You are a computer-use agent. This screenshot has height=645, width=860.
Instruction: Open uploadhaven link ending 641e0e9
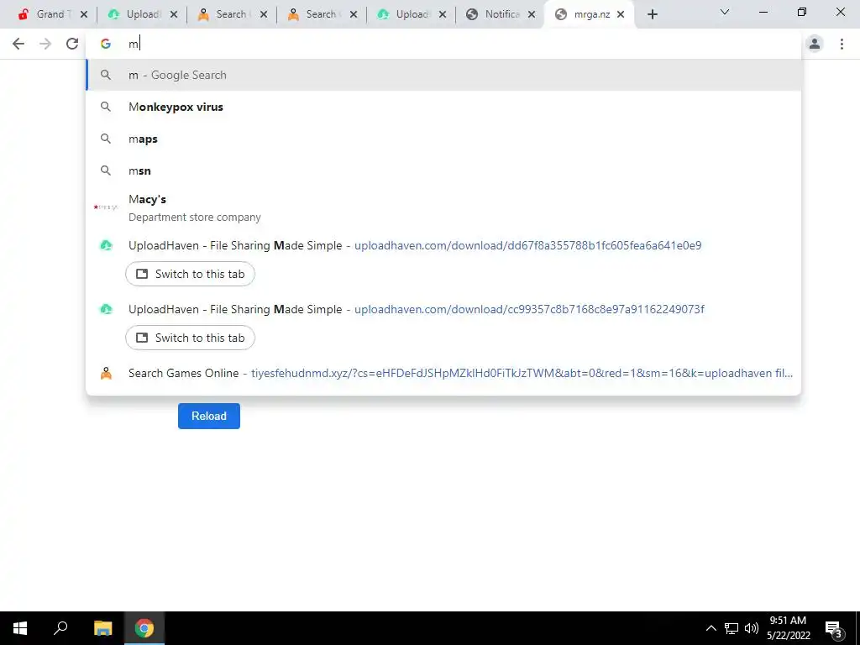tap(527, 246)
